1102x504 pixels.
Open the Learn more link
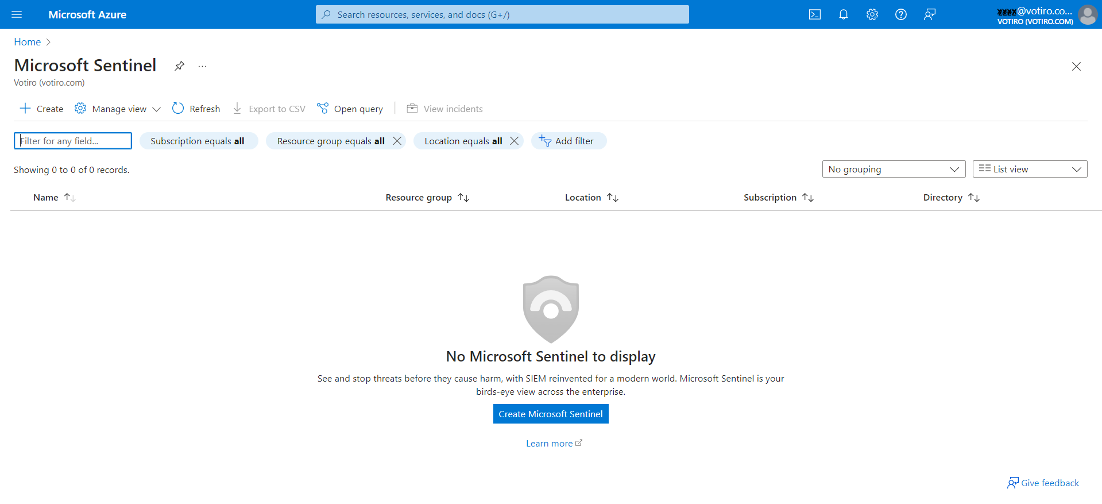(554, 443)
